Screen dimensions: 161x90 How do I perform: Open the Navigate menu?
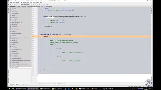(17, 2)
